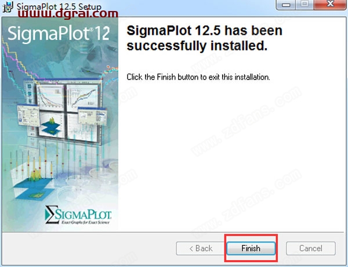Image resolution: width=348 pixels, height=267 pixels.
Task: Minimize the setup window
Action: 286,4
